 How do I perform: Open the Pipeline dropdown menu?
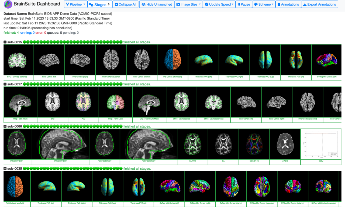[75, 4]
